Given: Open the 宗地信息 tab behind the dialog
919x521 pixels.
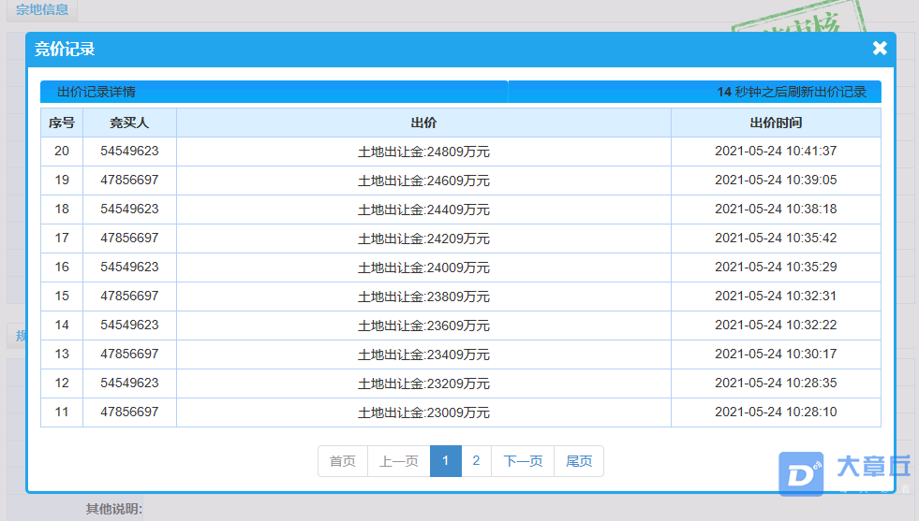Looking at the screenshot, I should (41, 9).
